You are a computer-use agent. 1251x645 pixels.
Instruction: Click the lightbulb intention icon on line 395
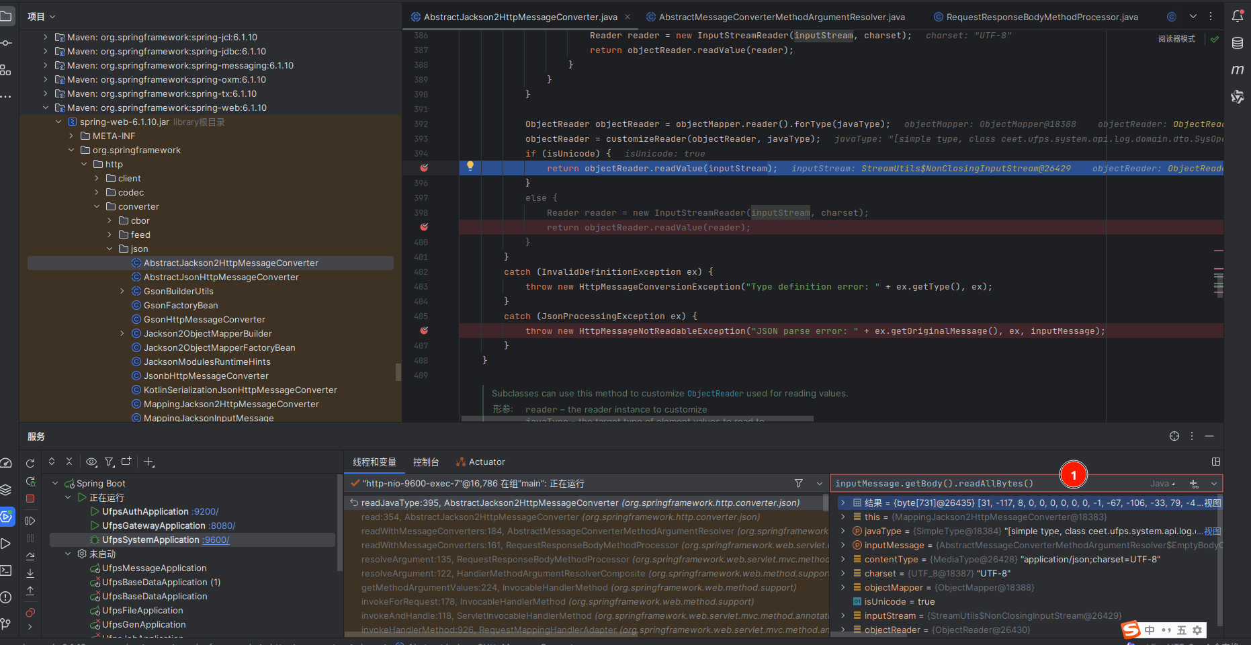click(470, 166)
